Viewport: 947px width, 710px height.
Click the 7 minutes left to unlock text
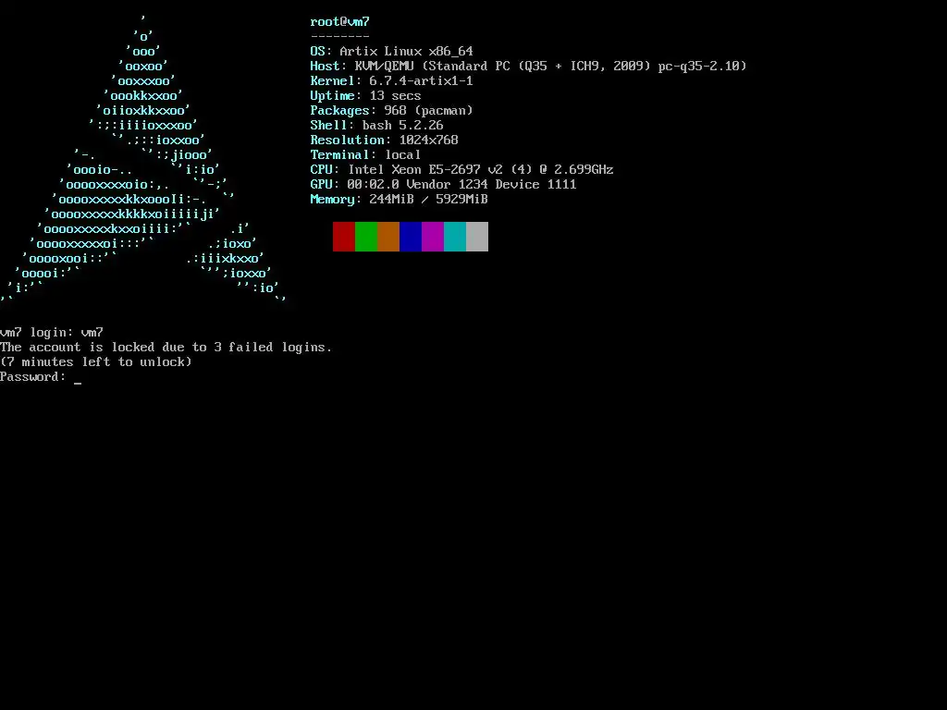point(96,362)
